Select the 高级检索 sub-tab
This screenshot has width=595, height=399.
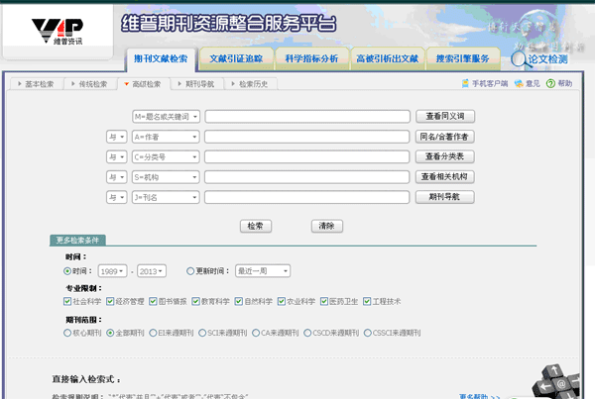tap(143, 84)
